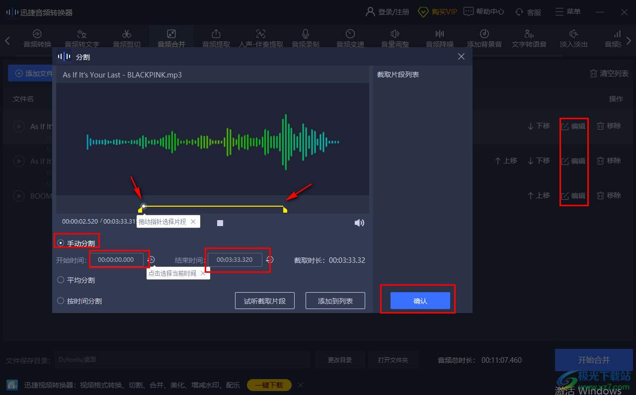Open the 音量调整 tool
The width and height of the screenshot is (636, 395).
tap(395, 39)
